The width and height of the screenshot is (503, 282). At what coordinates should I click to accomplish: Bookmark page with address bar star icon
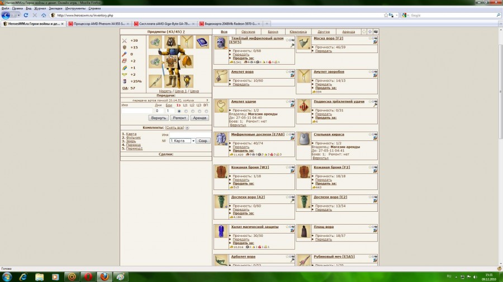(x=386, y=15)
